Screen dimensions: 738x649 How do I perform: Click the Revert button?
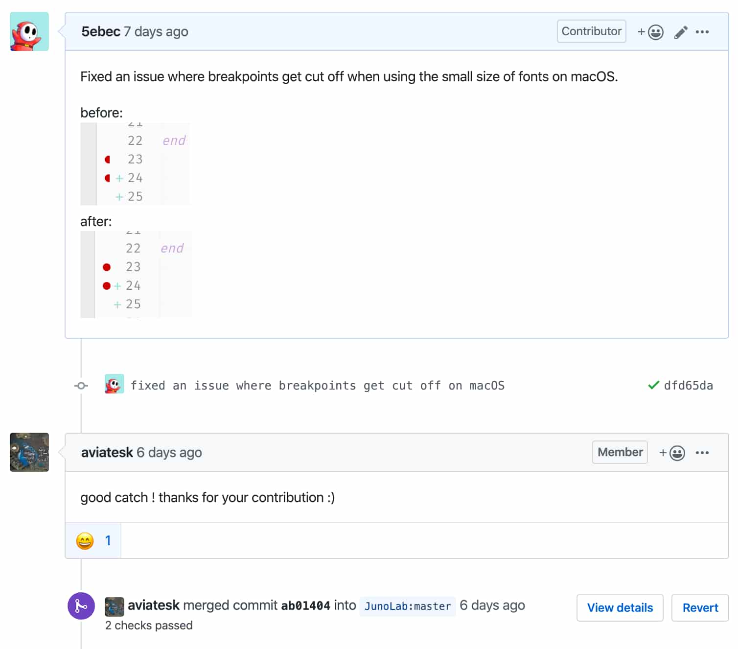pos(700,607)
